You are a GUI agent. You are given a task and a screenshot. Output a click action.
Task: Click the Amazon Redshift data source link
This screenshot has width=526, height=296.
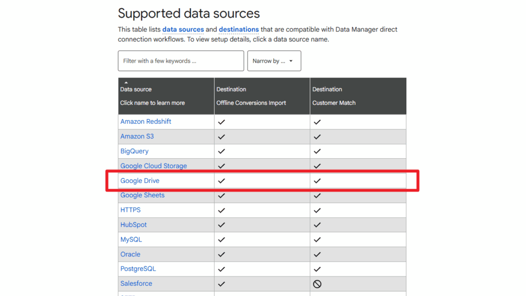[145, 122]
